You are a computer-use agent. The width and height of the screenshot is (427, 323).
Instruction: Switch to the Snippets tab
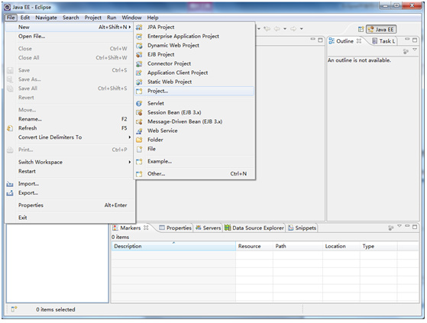302,228
